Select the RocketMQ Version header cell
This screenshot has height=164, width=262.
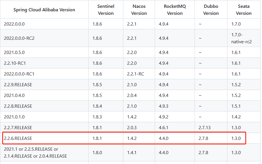(175, 10)
